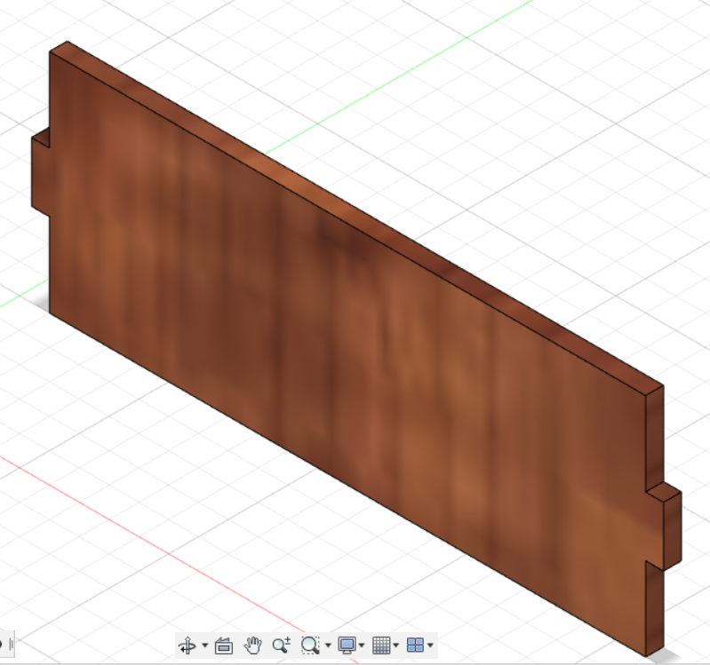The height and width of the screenshot is (665, 710).
Task: Click the Viewports layout icon
Action: (x=416, y=645)
